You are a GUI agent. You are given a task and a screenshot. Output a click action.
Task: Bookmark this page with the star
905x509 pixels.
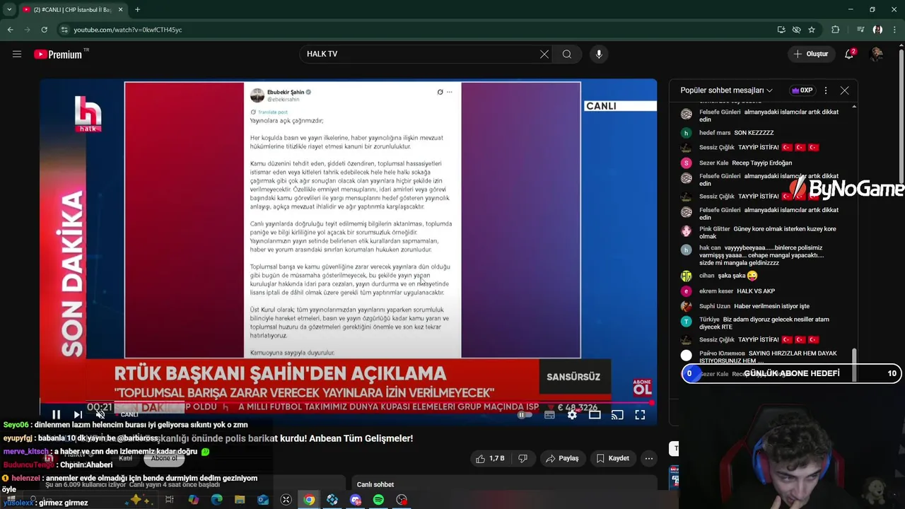click(812, 30)
